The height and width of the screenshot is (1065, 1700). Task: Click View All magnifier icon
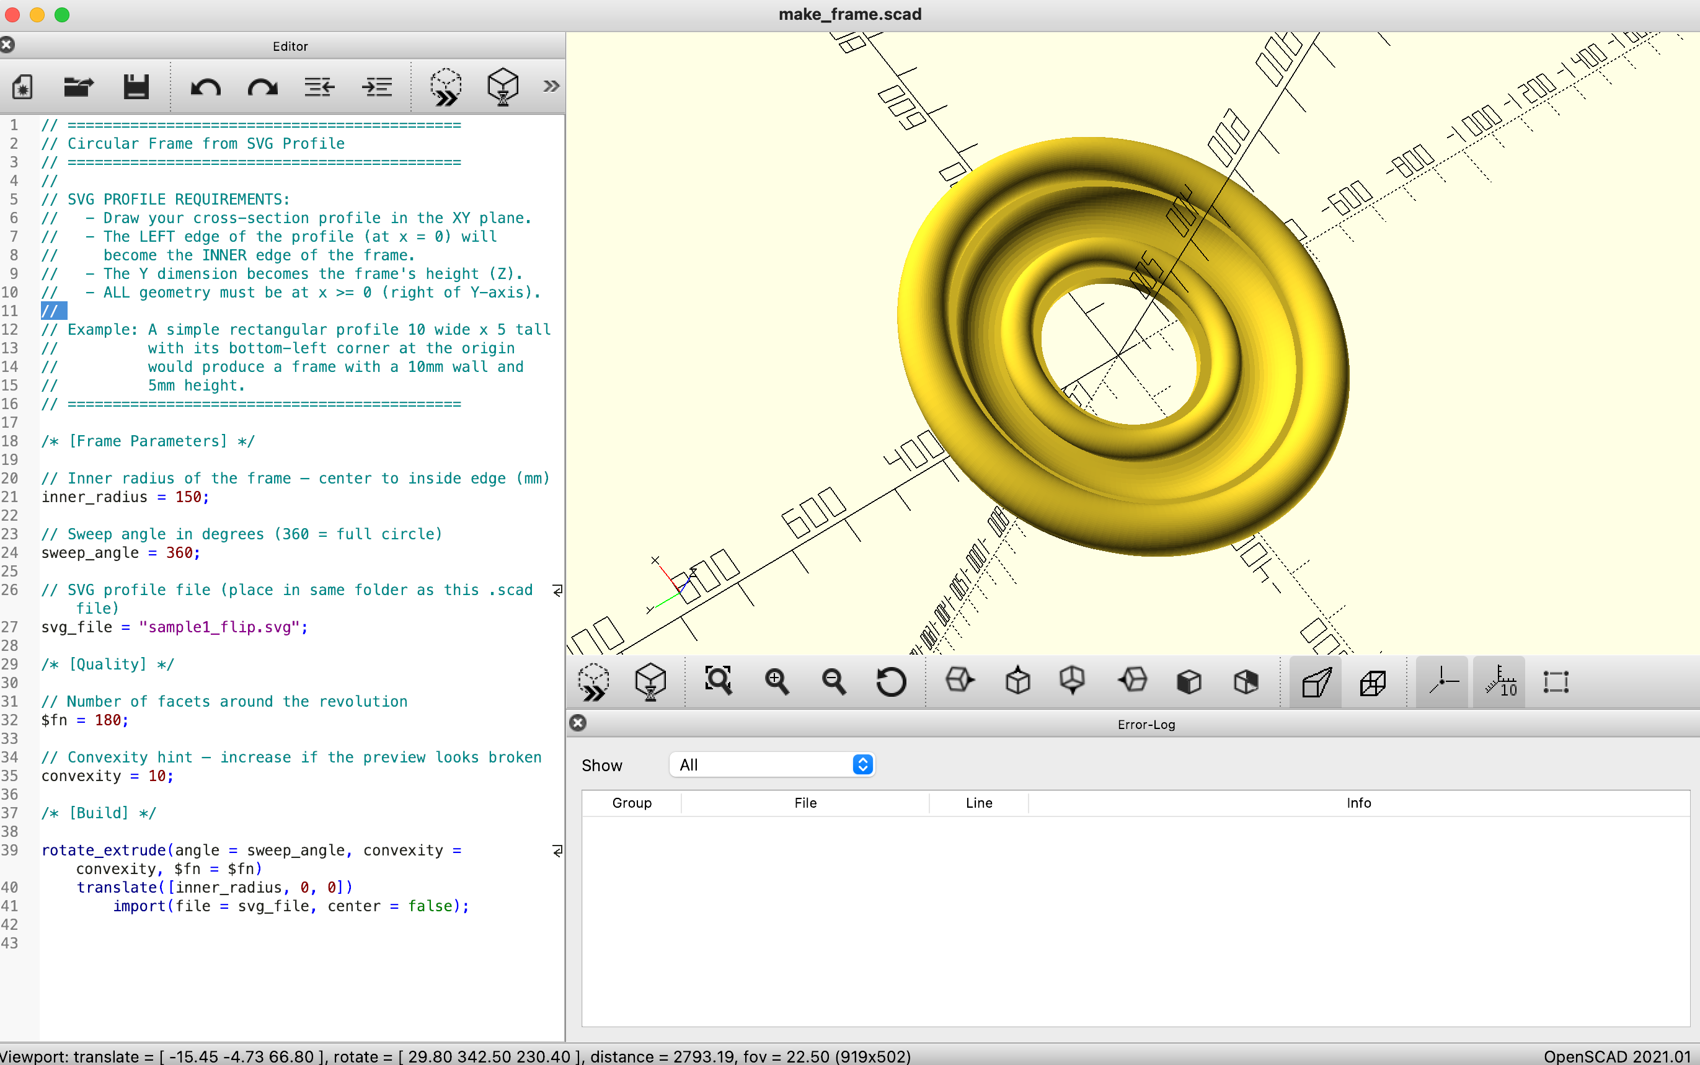tap(719, 681)
